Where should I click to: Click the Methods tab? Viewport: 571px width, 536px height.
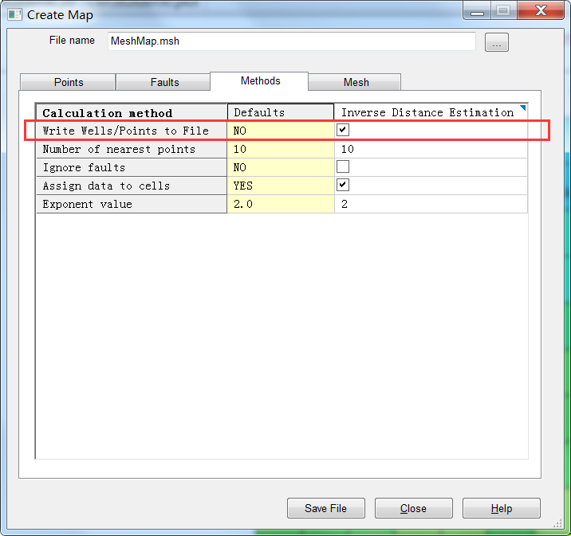coord(260,81)
